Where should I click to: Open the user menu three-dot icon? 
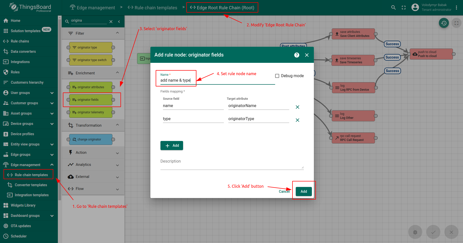456,8
